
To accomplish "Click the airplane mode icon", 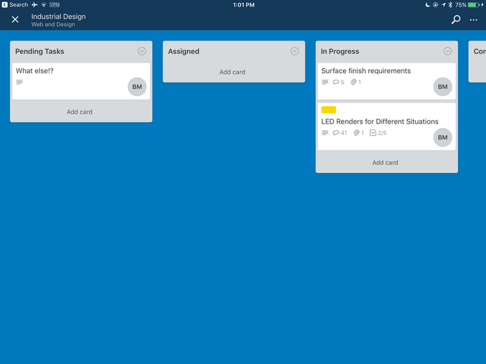I will 35,5.
